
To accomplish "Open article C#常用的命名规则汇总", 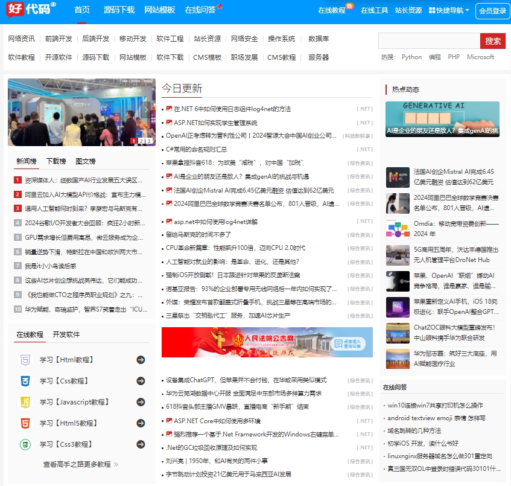I will pos(196,149).
